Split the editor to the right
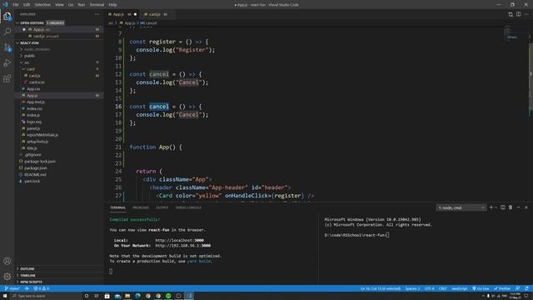The height and width of the screenshot is (300, 533). [518, 14]
